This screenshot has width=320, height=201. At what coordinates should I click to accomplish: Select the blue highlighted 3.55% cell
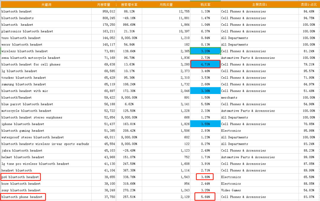pos(205,124)
